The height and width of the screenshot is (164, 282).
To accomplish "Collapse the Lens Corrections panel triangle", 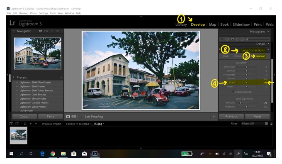I will tap(268, 50).
